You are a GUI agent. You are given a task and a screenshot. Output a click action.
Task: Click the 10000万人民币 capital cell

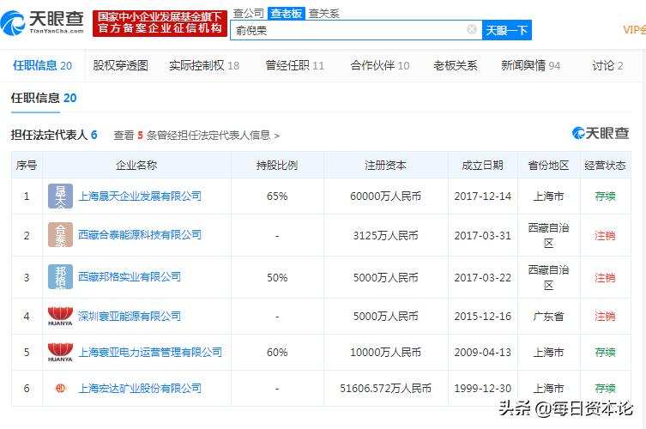click(x=385, y=353)
